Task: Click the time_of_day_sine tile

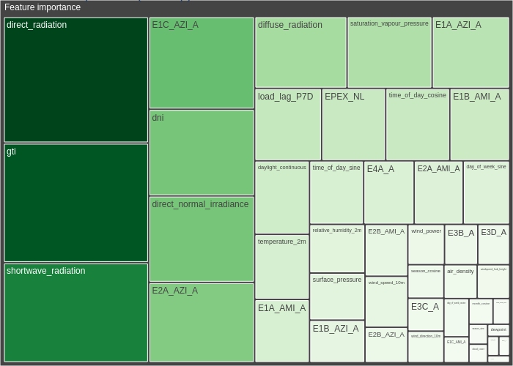Action: pyautogui.click(x=336, y=193)
